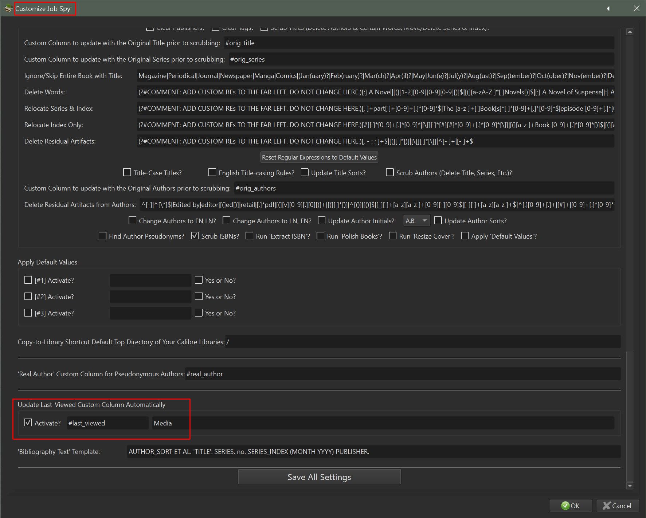
Task: Edit the Copy-to-Library top directory field
Action: click(x=423, y=342)
